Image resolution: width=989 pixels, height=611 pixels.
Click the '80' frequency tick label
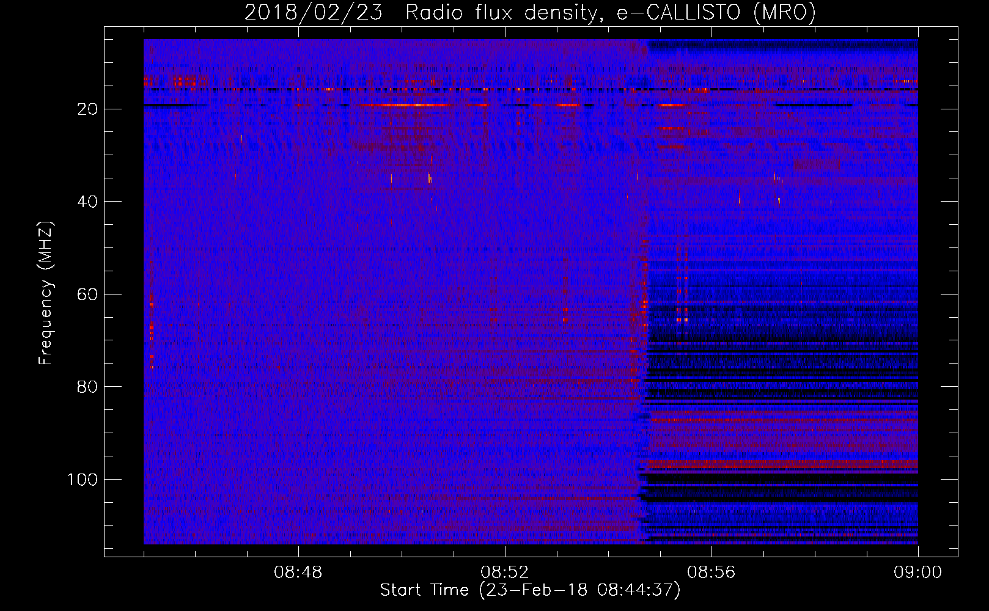[87, 387]
